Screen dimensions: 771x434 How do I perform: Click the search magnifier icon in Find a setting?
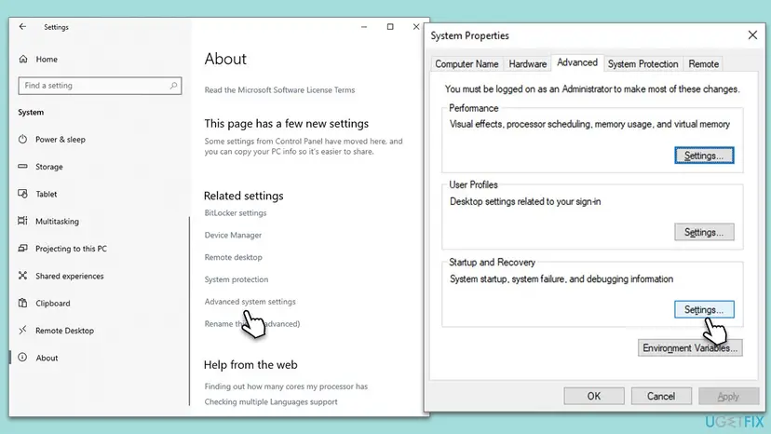tap(173, 86)
